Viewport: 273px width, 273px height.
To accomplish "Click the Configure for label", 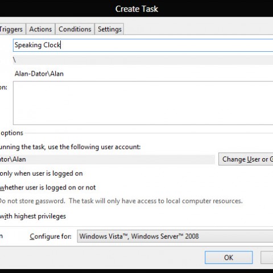I will click(51, 237).
